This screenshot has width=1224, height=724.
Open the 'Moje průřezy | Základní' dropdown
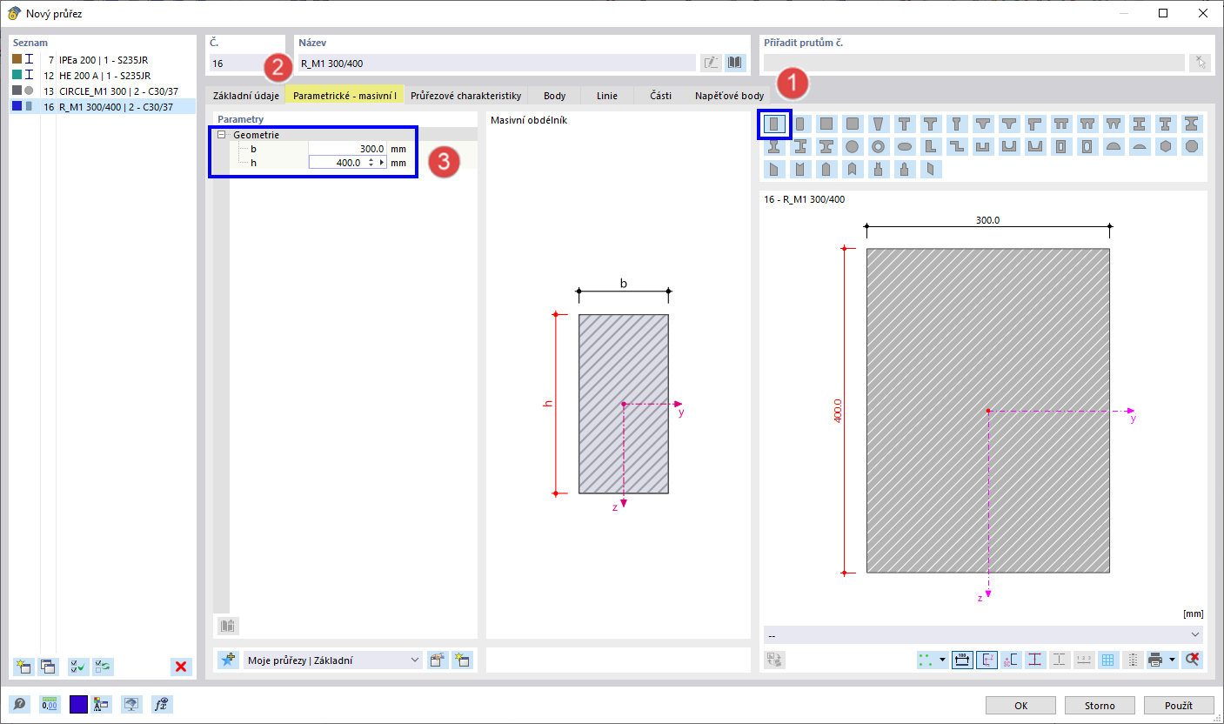333,660
